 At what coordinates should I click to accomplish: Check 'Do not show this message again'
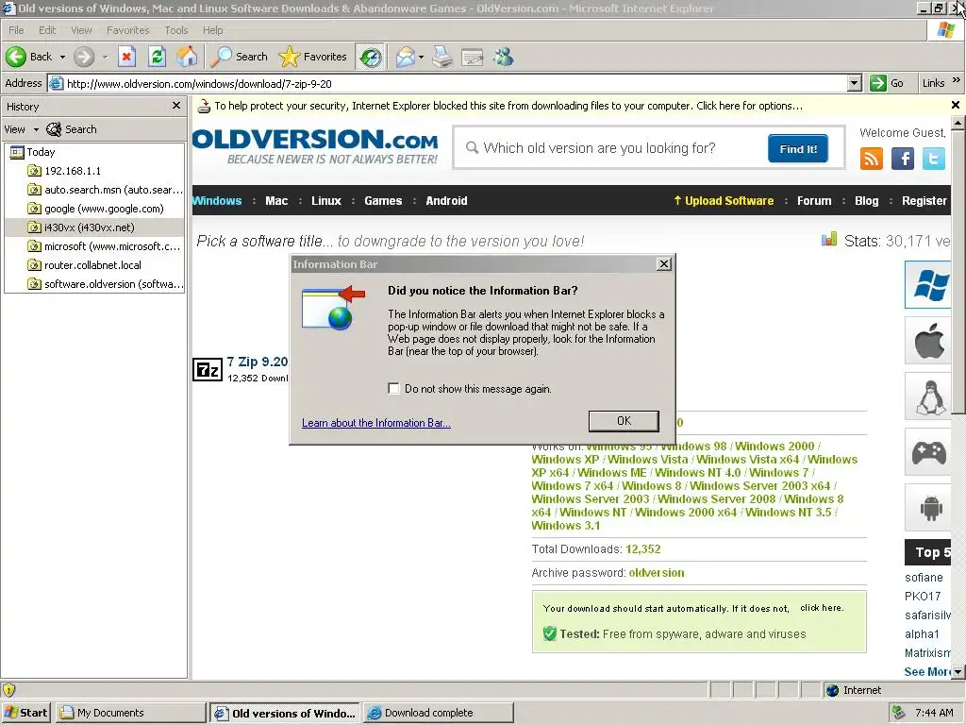(393, 388)
